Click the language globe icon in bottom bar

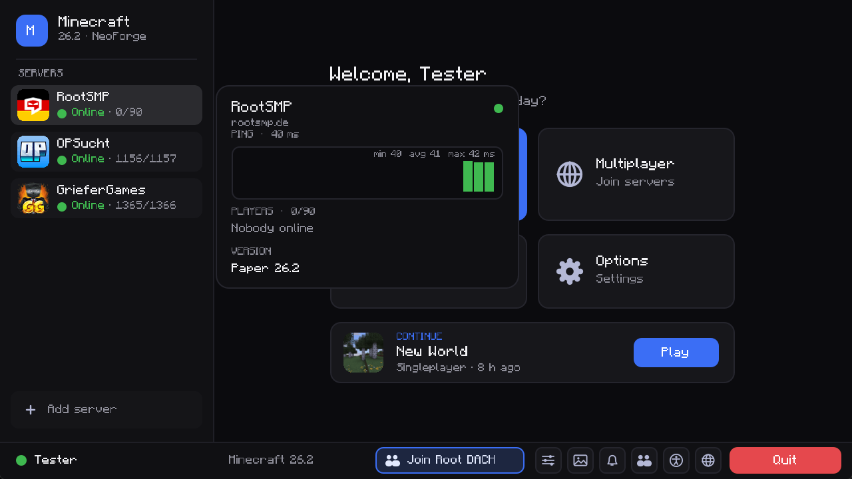click(x=708, y=460)
